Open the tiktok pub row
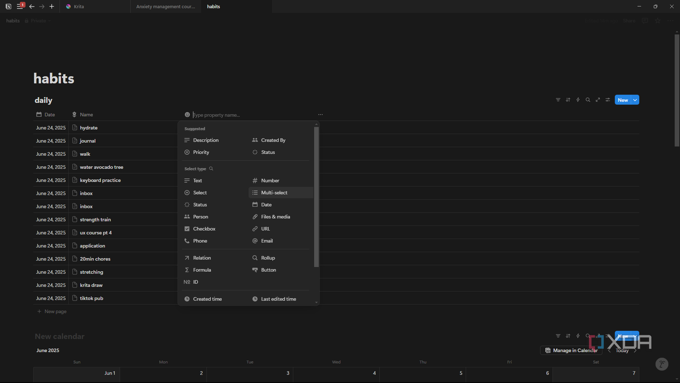 (92, 298)
